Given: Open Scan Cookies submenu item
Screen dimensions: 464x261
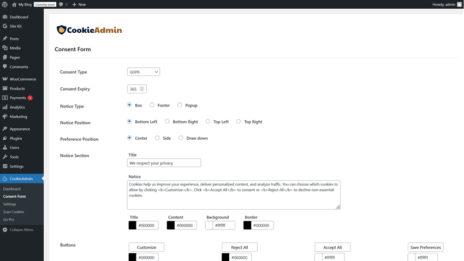Looking at the screenshot, I should pyautogui.click(x=14, y=212).
